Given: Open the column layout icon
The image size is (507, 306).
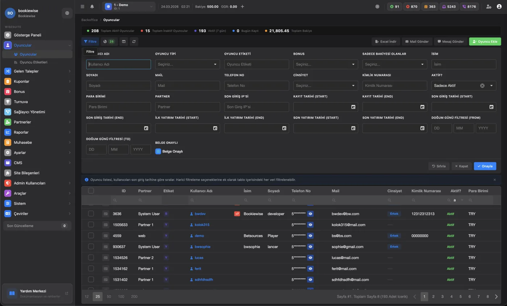Looking at the screenshot, I should click(x=124, y=42).
